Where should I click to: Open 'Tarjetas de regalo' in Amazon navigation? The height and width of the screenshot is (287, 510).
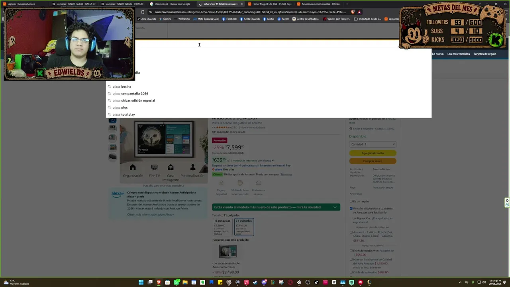[x=485, y=54]
